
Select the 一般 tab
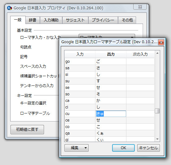[18, 20]
